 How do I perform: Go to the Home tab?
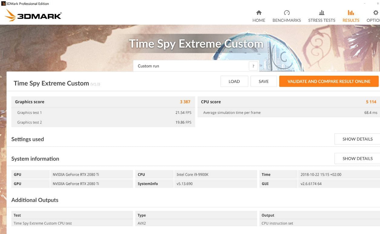click(259, 16)
